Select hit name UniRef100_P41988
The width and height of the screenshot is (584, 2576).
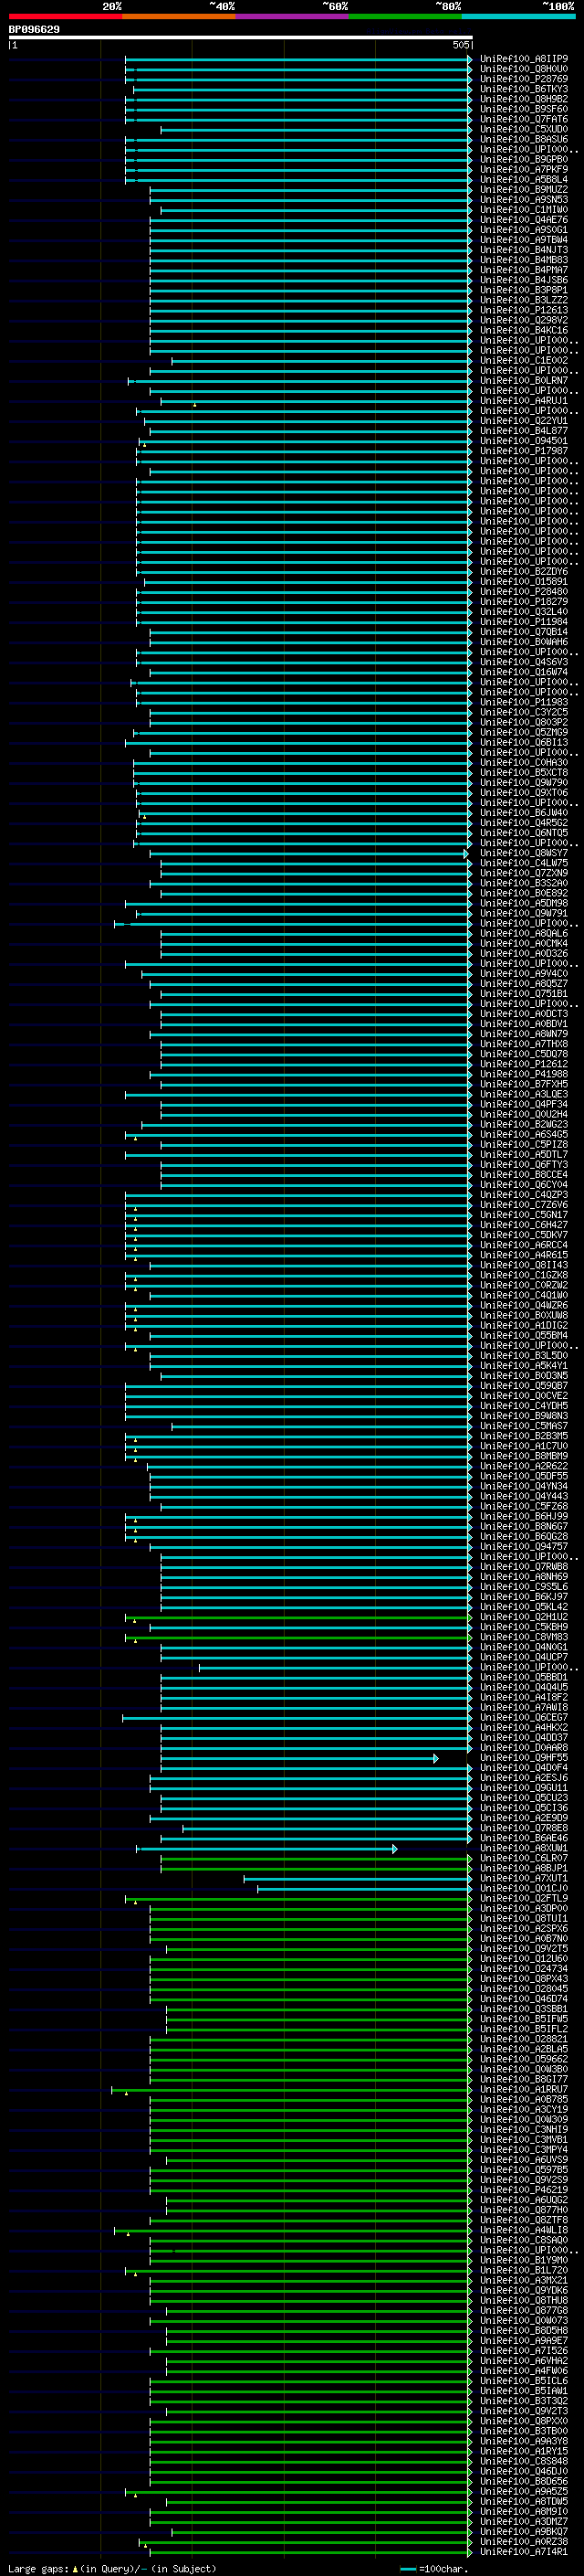tap(524, 1074)
